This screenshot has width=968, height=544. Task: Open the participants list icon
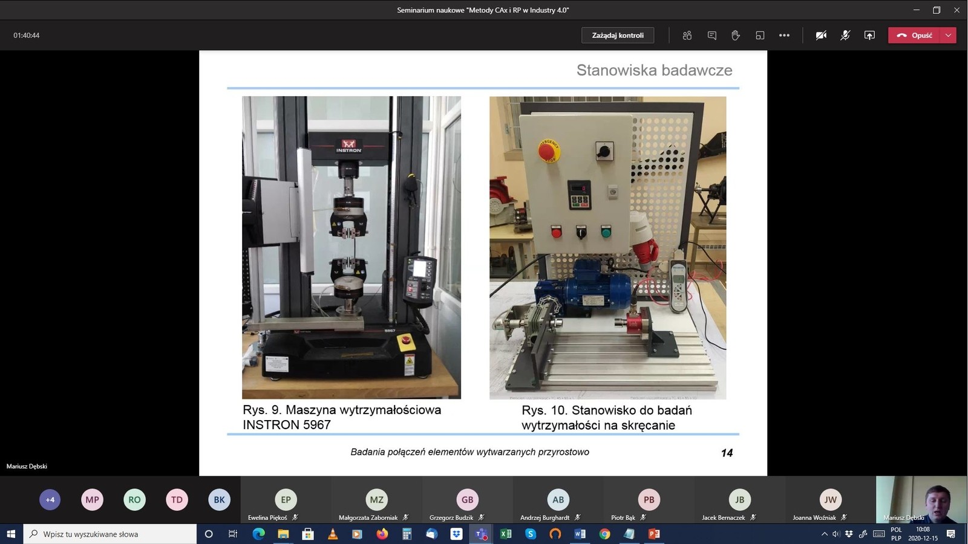point(687,36)
